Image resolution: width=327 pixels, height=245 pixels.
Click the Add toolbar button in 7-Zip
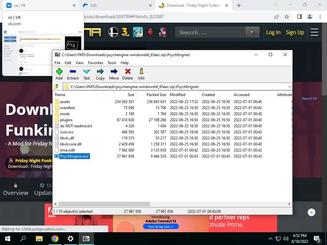pyautogui.click(x=59, y=74)
